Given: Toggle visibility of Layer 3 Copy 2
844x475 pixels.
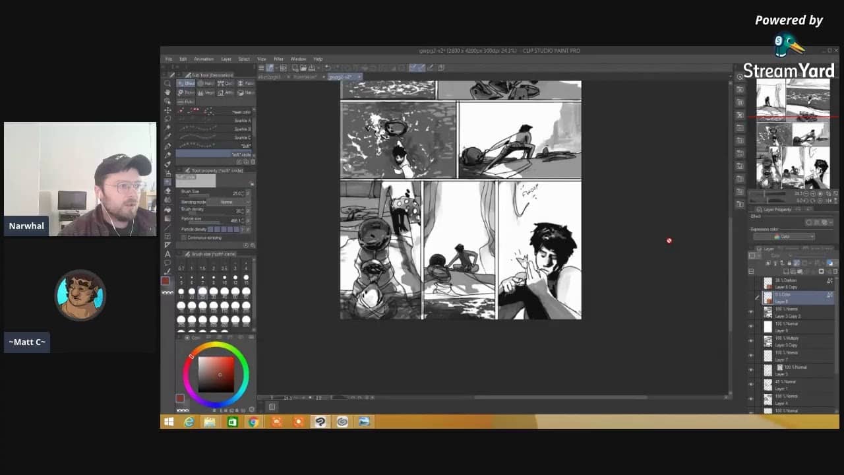Looking at the screenshot, I should (x=750, y=313).
